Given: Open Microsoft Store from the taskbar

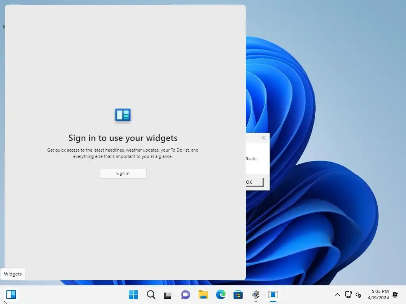Looking at the screenshot, I should tap(238, 294).
